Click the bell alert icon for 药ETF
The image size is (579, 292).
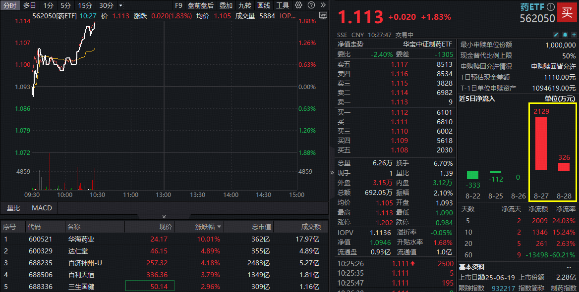[x=565, y=35]
